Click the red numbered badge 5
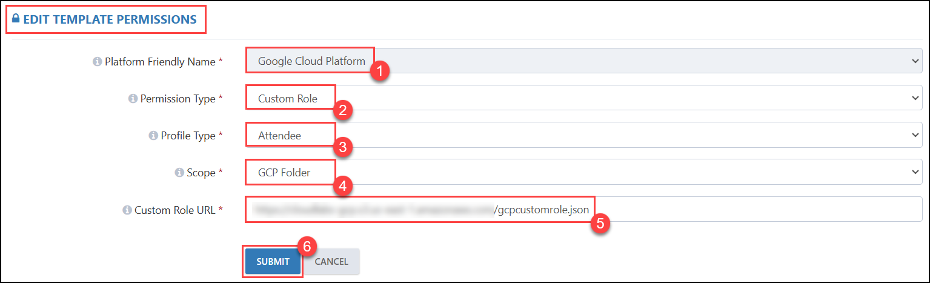This screenshot has height=283, width=930. click(x=600, y=222)
